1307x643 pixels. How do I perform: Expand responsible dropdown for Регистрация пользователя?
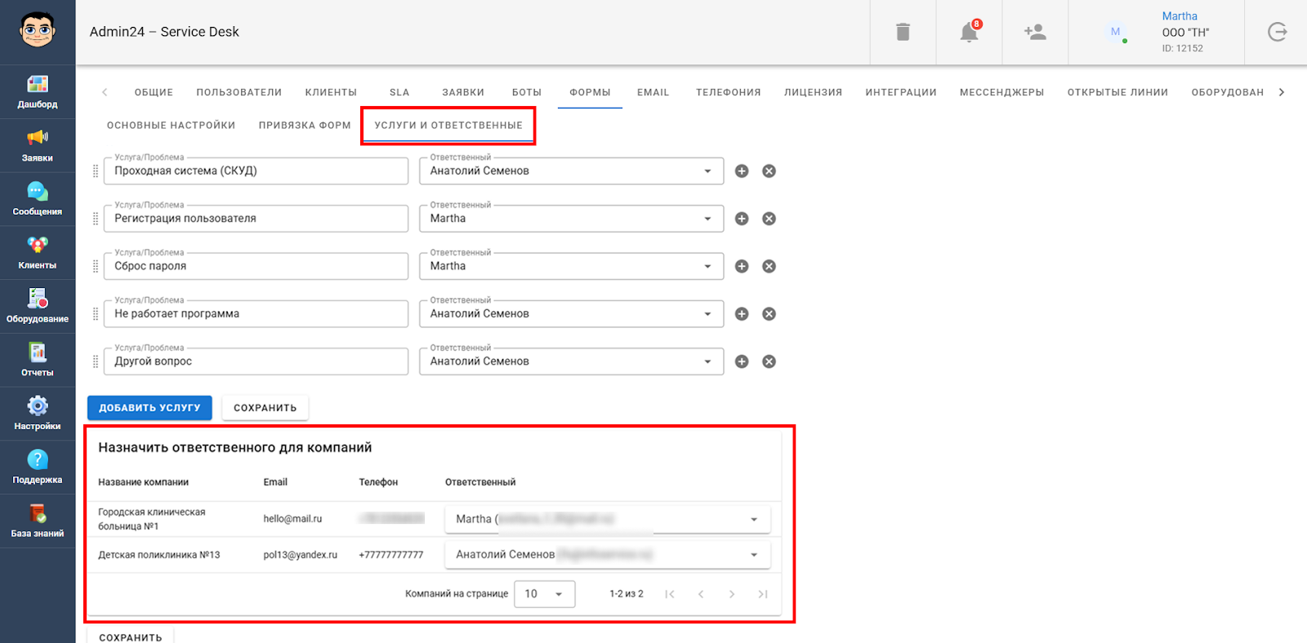pyautogui.click(x=707, y=219)
